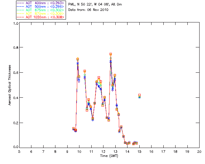Click the Aerosol Optical Thickness axis label
205x164 pixels.
tap(10, 85)
